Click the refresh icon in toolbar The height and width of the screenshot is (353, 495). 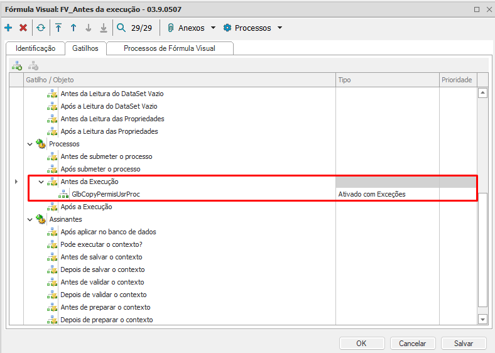point(41,28)
